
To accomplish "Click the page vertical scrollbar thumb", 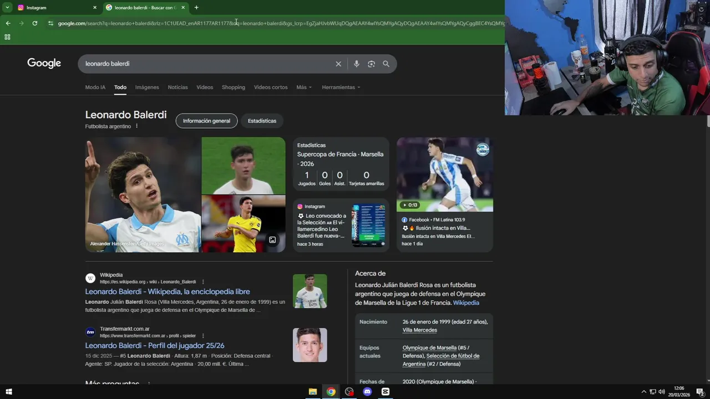I will click(708, 121).
